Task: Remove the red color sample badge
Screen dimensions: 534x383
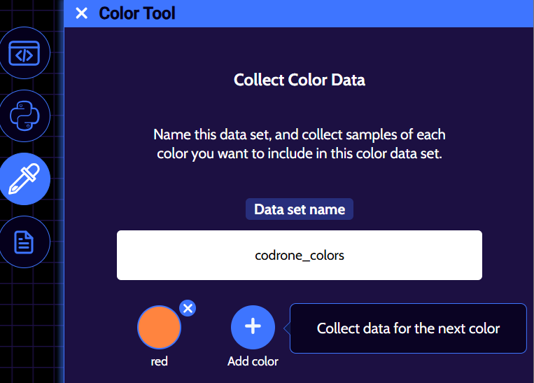Action: point(188,308)
